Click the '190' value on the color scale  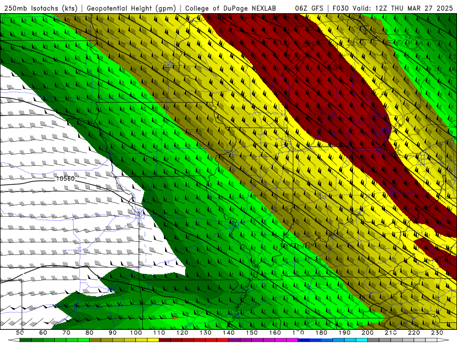344,333
